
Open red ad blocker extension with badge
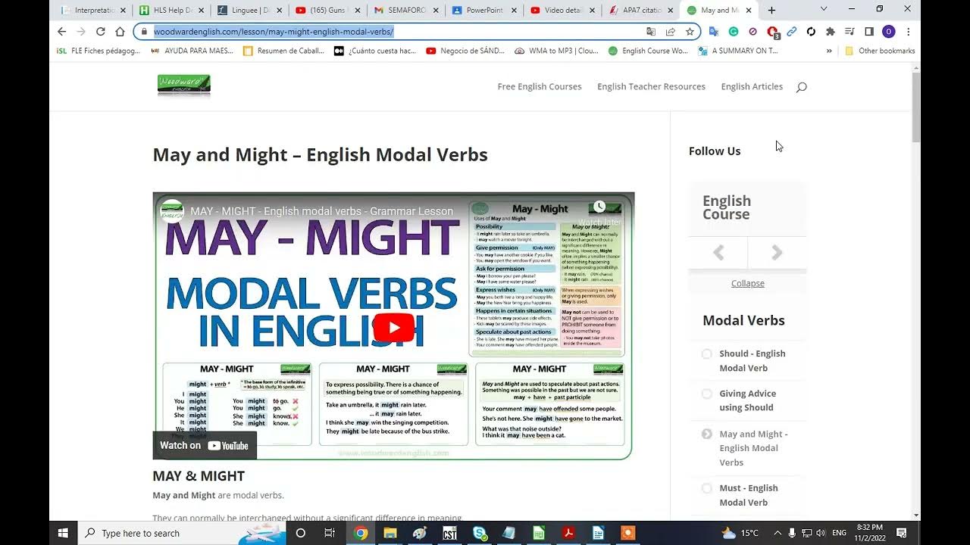click(772, 32)
